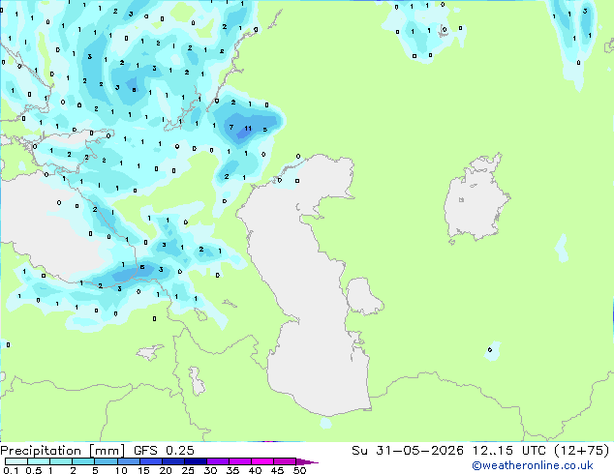This screenshot has width=614, height=474.
Task: Click the 0.1–0.5 mm palest legend swatch
Action: tap(16, 461)
